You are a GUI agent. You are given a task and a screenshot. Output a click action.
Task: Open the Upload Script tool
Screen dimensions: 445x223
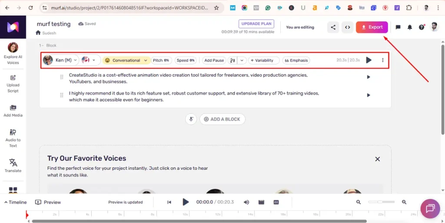coord(13,84)
